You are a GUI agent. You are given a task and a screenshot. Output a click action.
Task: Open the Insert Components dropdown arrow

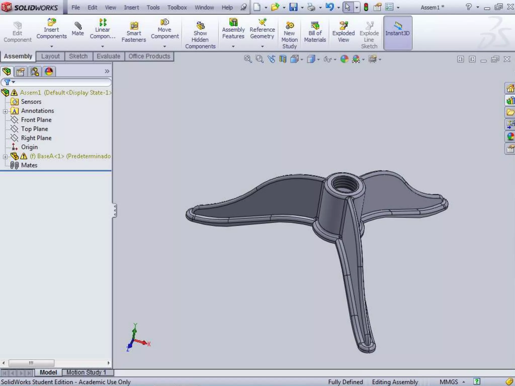tap(52, 46)
